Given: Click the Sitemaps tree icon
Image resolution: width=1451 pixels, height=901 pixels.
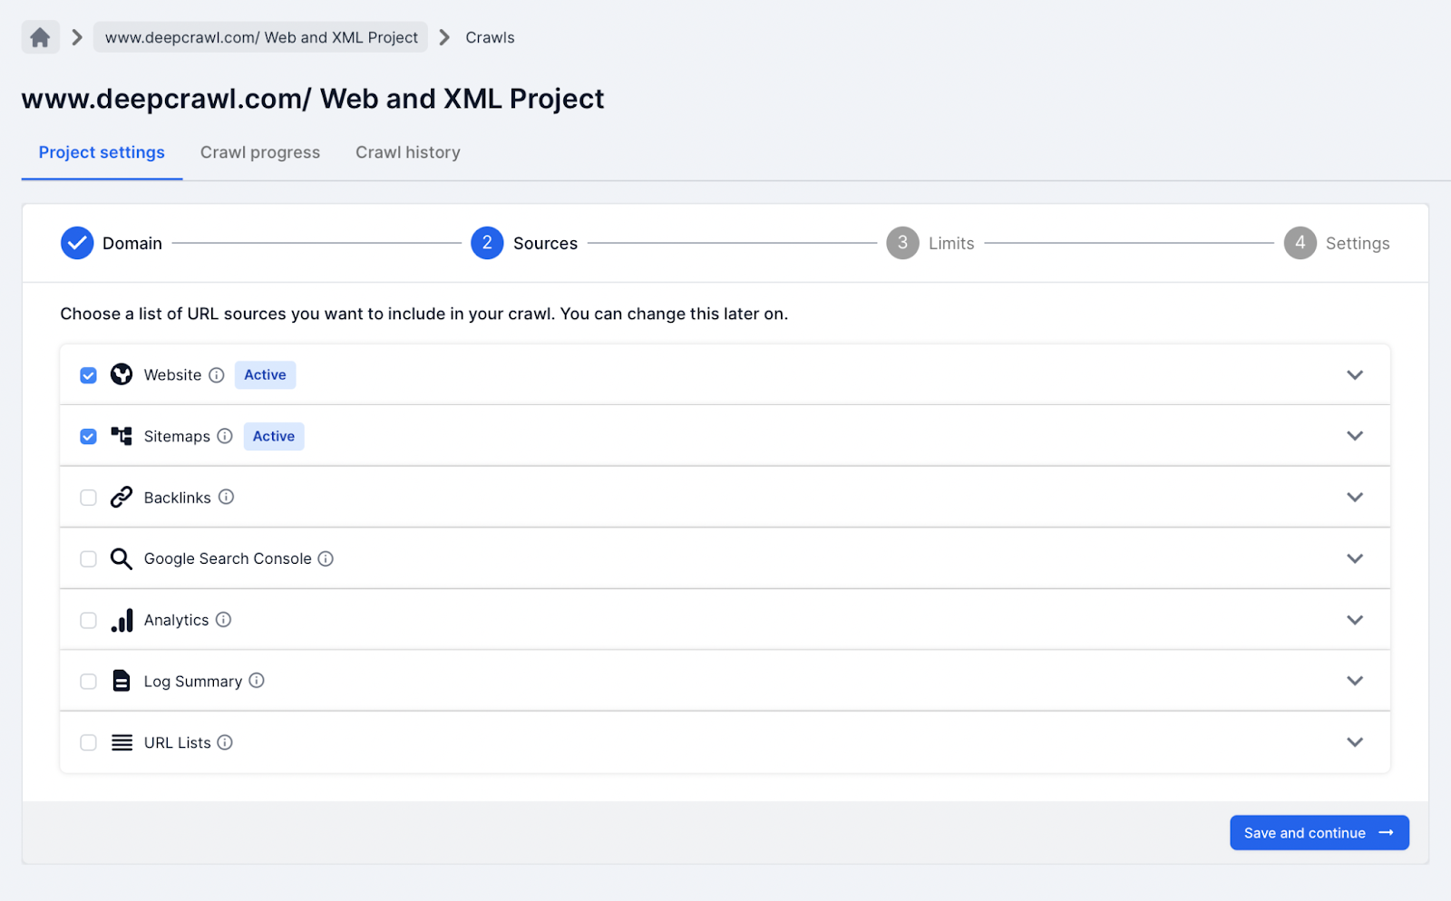Looking at the screenshot, I should 122,436.
